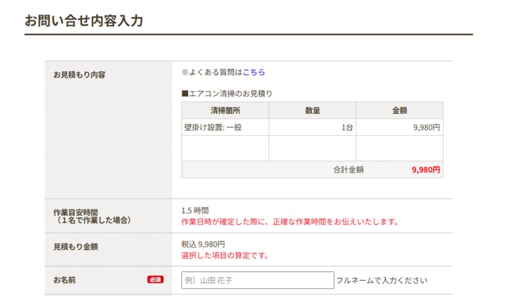Click the 見積もり金額 row label

pyautogui.click(x=76, y=247)
